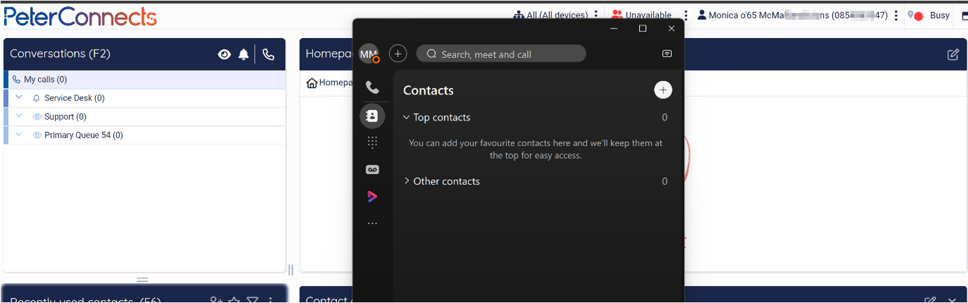
Task: Select the Service Desk (0) queue text
Action: (x=75, y=98)
